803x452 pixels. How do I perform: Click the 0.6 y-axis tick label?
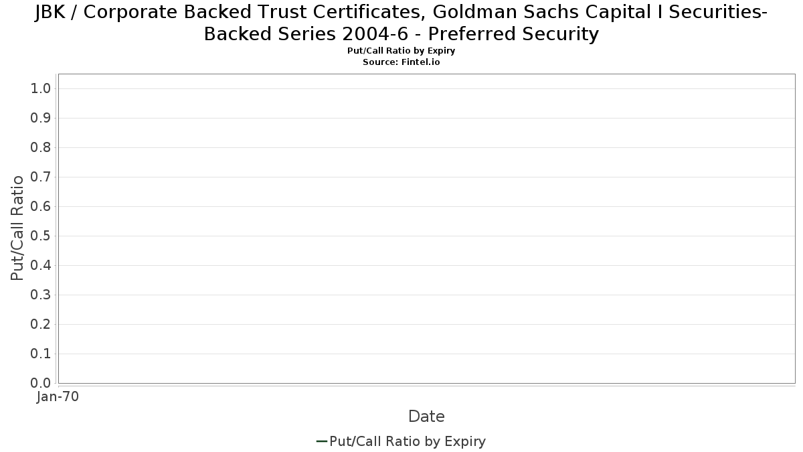pos(41,206)
